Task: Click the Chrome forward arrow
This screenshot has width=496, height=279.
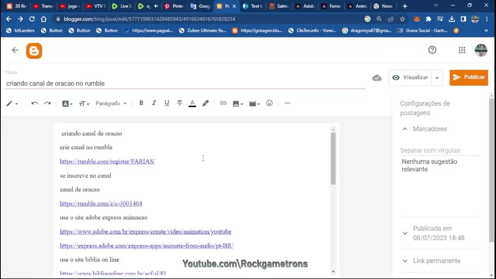Action: [x=20, y=19]
